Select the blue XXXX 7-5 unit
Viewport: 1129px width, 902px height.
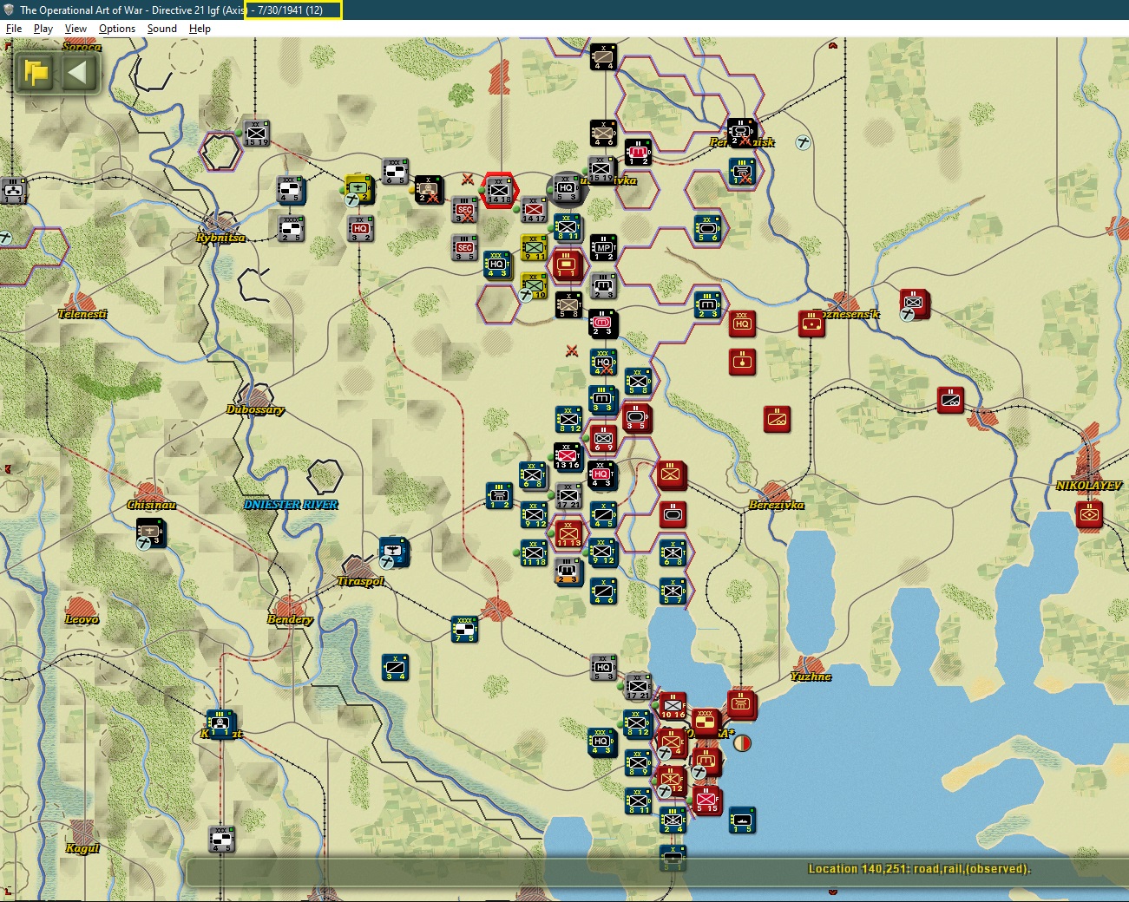coord(464,630)
